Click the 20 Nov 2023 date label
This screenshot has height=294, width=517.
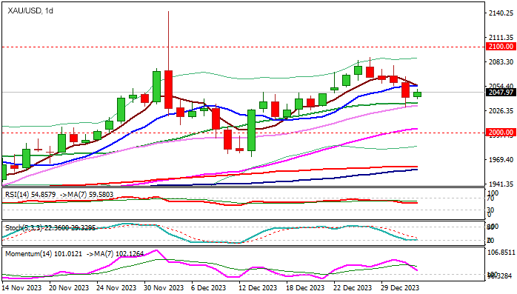69,288
